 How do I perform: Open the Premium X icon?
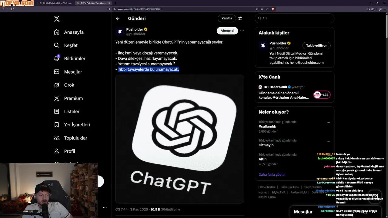point(57,98)
